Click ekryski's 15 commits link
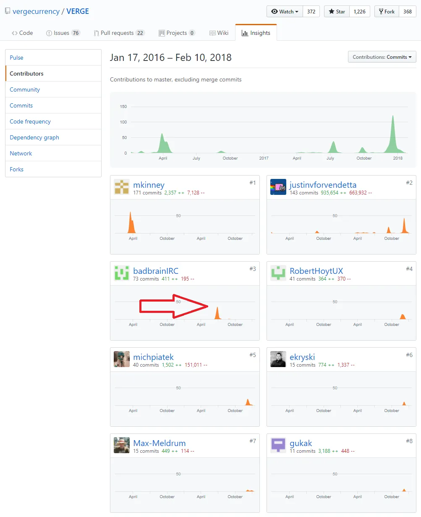421x517 pixels. click(302, 365)
